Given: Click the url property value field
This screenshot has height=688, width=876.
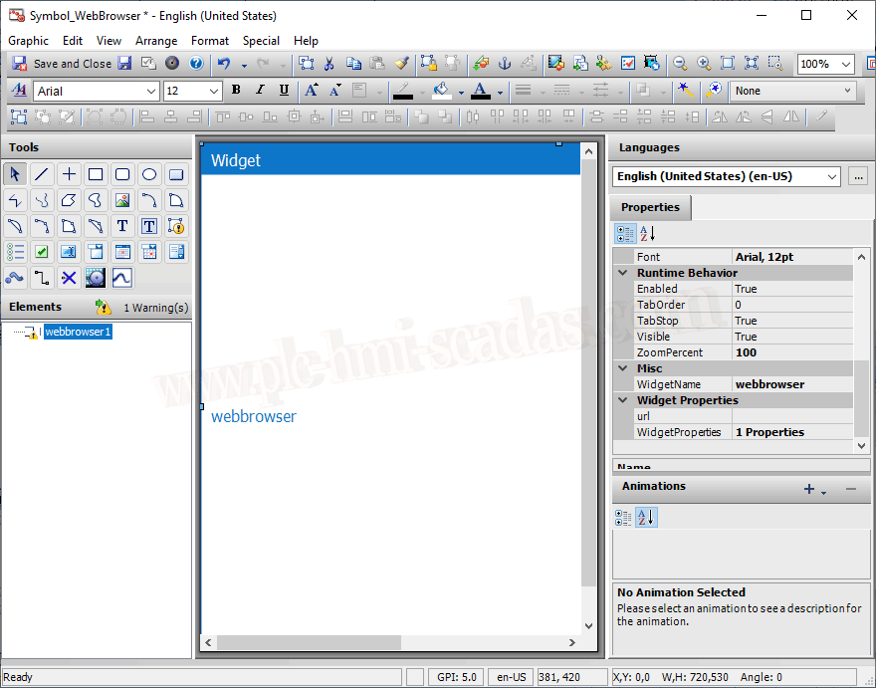Looking at the screenshot, I should coord(791,416).
